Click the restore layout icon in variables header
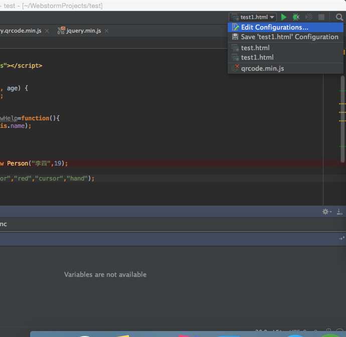The image size is (346, 337). click(x=341, y=238)
